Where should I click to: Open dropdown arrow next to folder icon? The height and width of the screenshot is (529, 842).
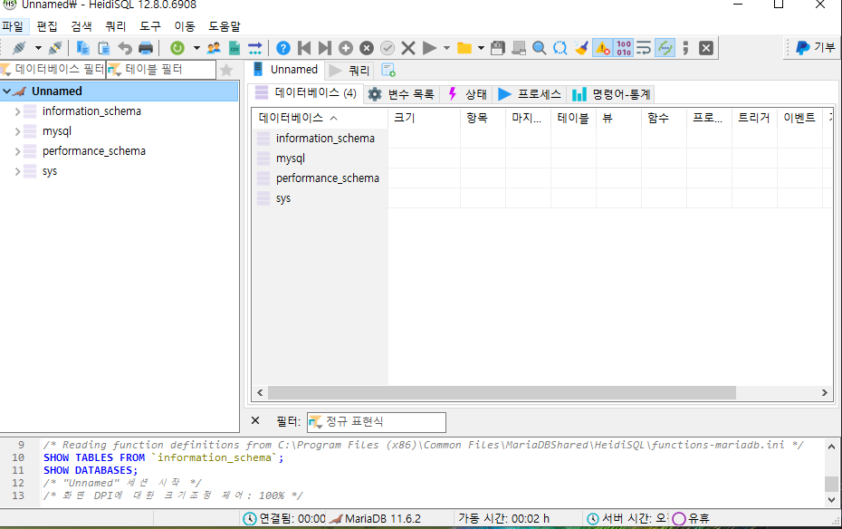481,48
